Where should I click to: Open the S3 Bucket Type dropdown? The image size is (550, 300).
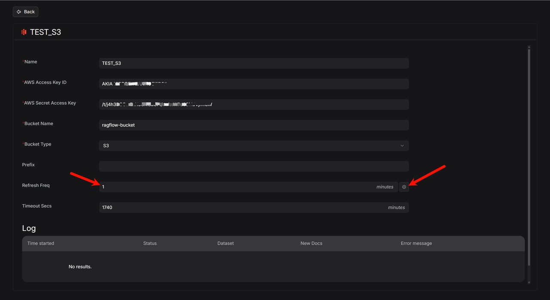[254, 145]
